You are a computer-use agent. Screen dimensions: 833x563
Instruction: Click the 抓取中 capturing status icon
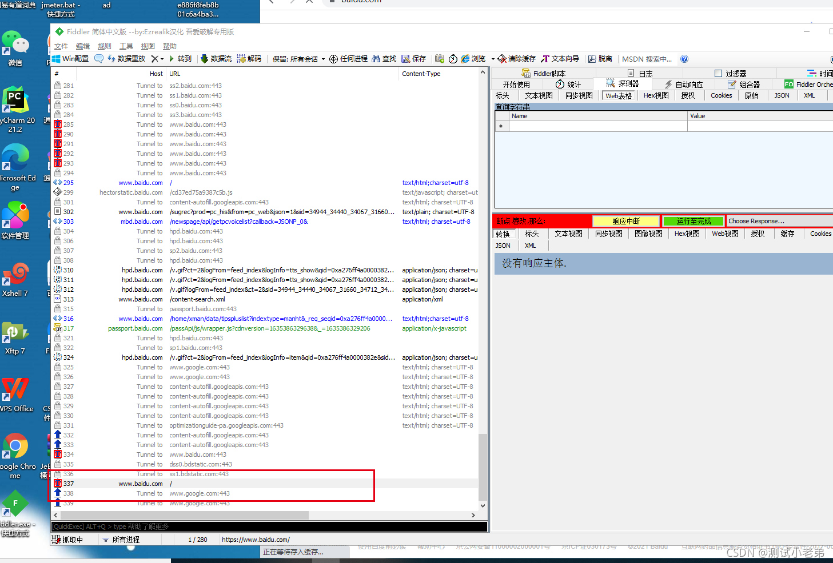click(x=56, y=540)
